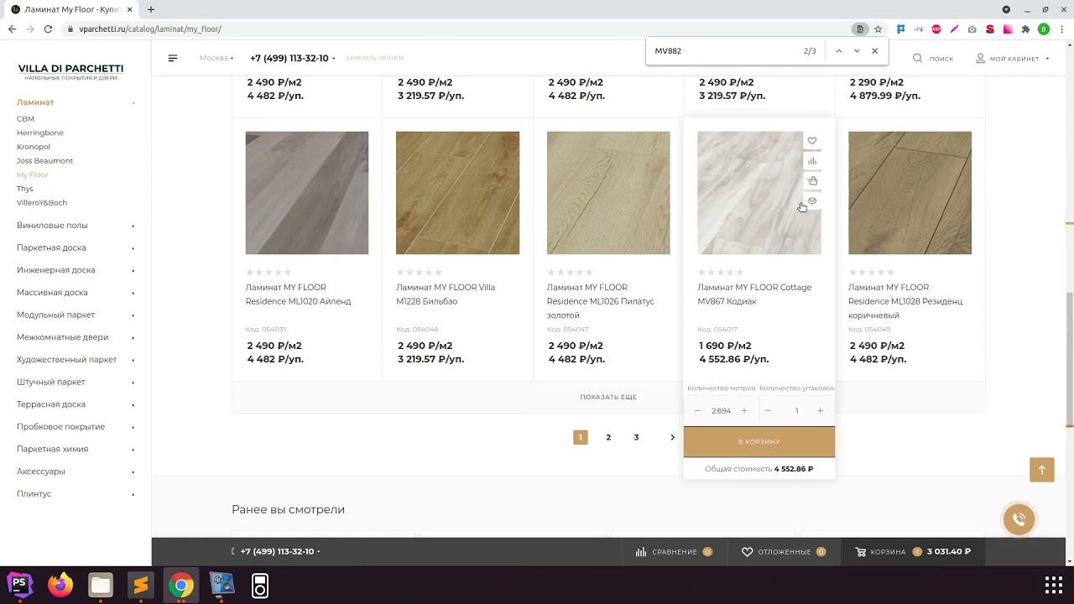Expand the Массивная доска category

pos(133,293)
